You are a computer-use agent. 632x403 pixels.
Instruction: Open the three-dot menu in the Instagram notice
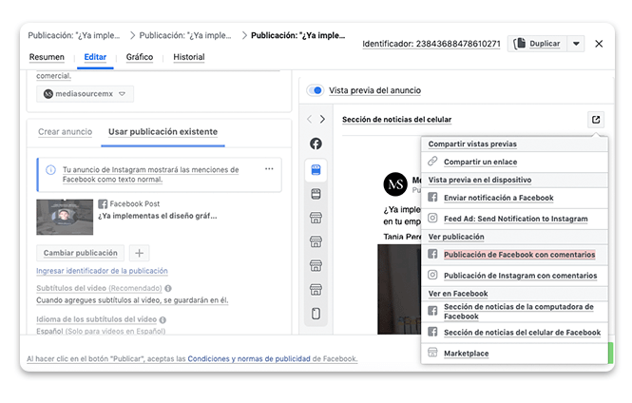[269, 168]
